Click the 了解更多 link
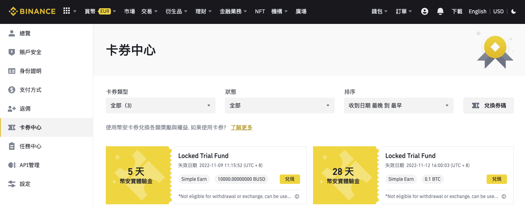Viewport: 525px width, 209px height. point(242,127)
